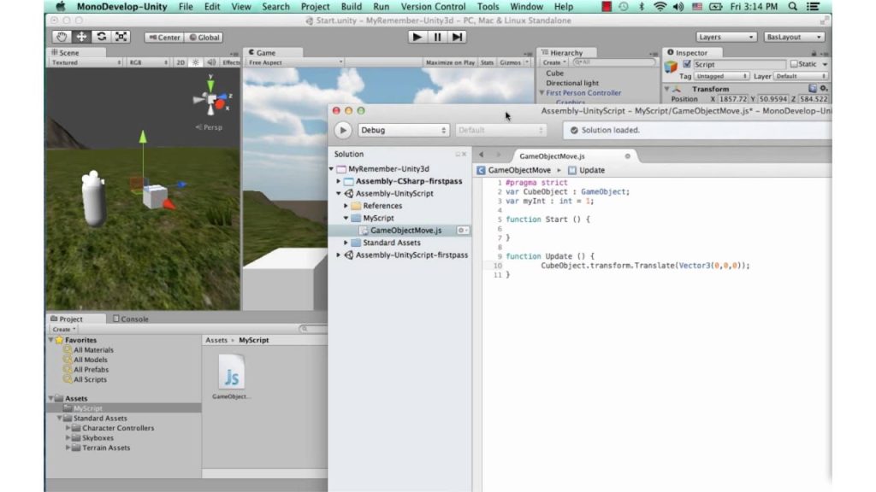Select the Scale tool
Screen dimensions: 876x492
click(x=121, y=37)
